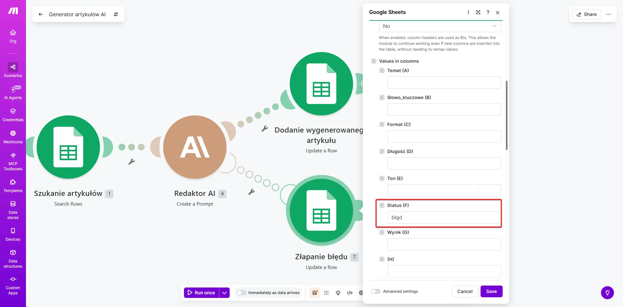Image resolution: width=623 pixels, height=307 pixels.
Task: Expand the (H) field options
Action: coord(382,259)
